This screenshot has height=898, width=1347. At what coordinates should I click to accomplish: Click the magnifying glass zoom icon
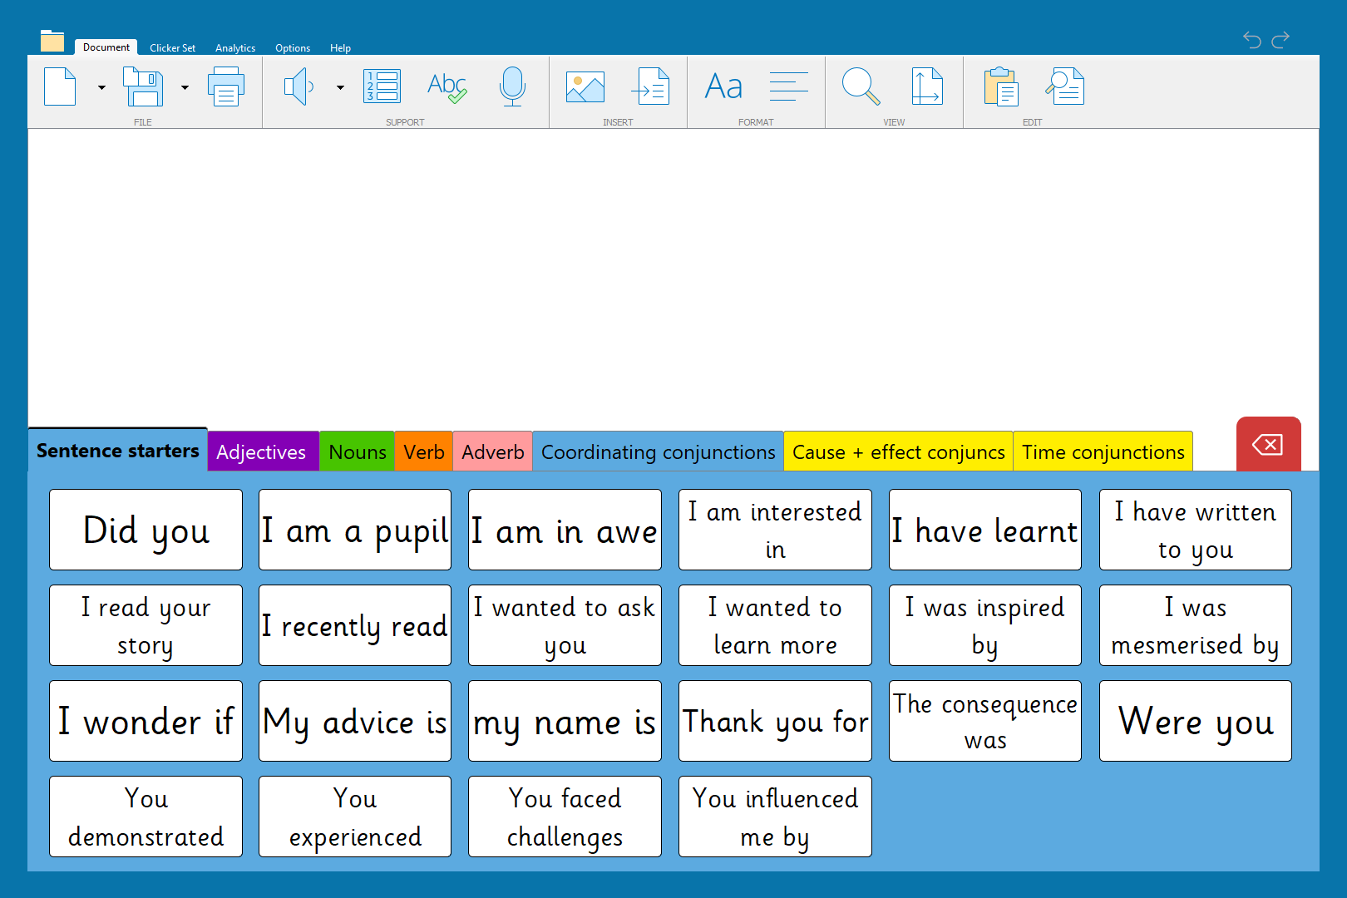(861, 86)
